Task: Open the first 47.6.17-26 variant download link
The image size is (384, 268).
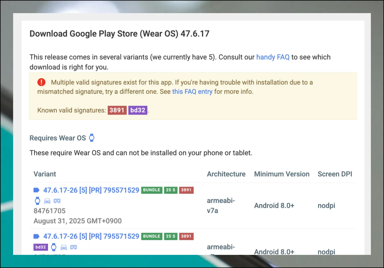Action: pos(91,190)
